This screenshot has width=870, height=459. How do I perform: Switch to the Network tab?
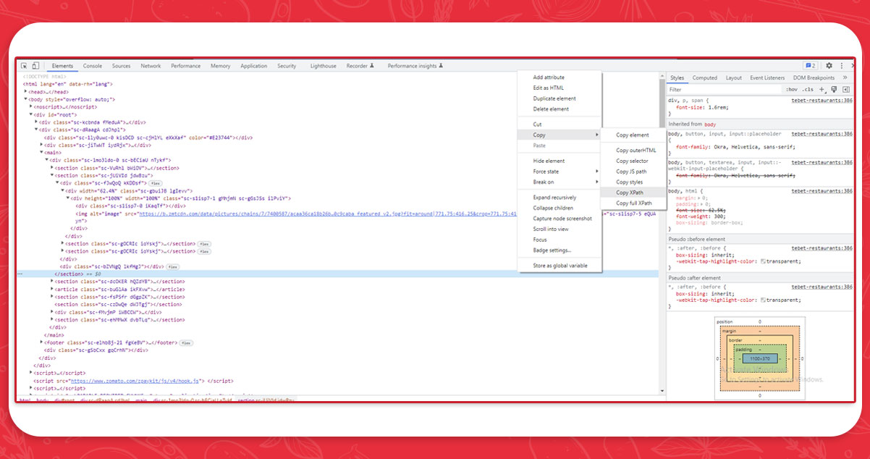point(151,66)
